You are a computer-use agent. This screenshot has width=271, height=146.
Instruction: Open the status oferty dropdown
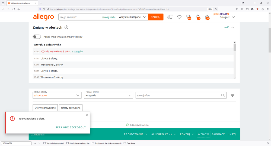tap(57, 95)
